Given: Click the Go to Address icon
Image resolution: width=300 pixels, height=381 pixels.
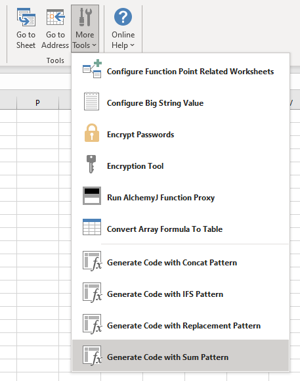Looking at the screenshot, I should (x=56, y=17).
